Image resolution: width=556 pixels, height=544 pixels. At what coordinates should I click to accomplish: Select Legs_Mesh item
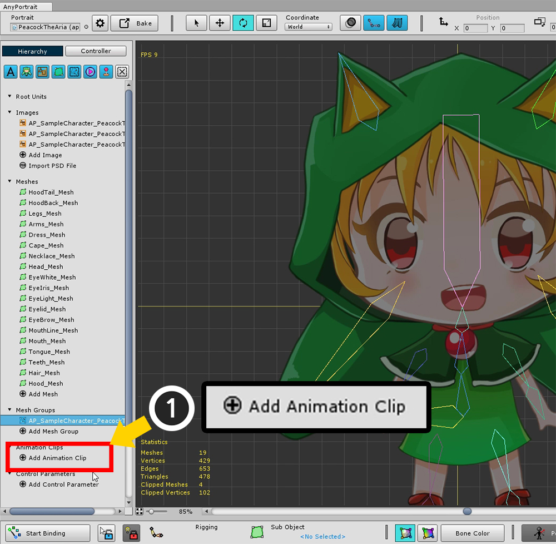[x=41, y=214]
